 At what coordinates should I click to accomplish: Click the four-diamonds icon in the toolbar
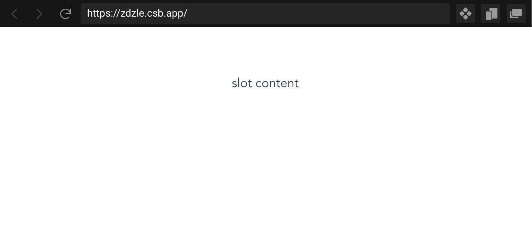465,14
